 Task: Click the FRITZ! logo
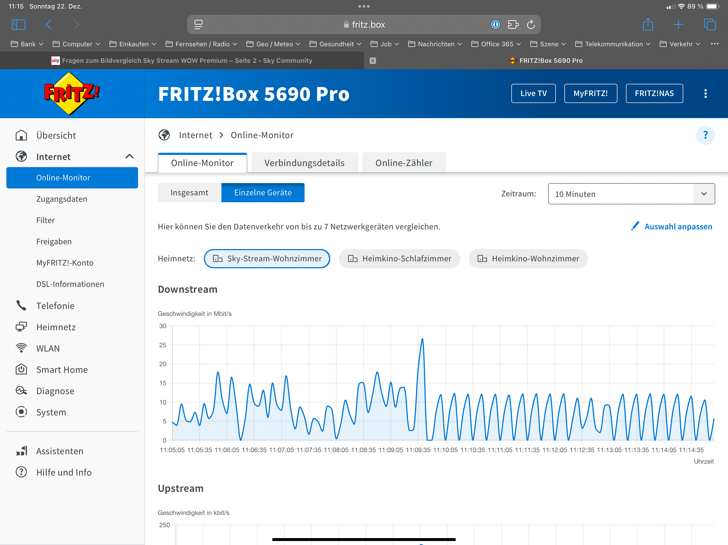coord(71,94)
